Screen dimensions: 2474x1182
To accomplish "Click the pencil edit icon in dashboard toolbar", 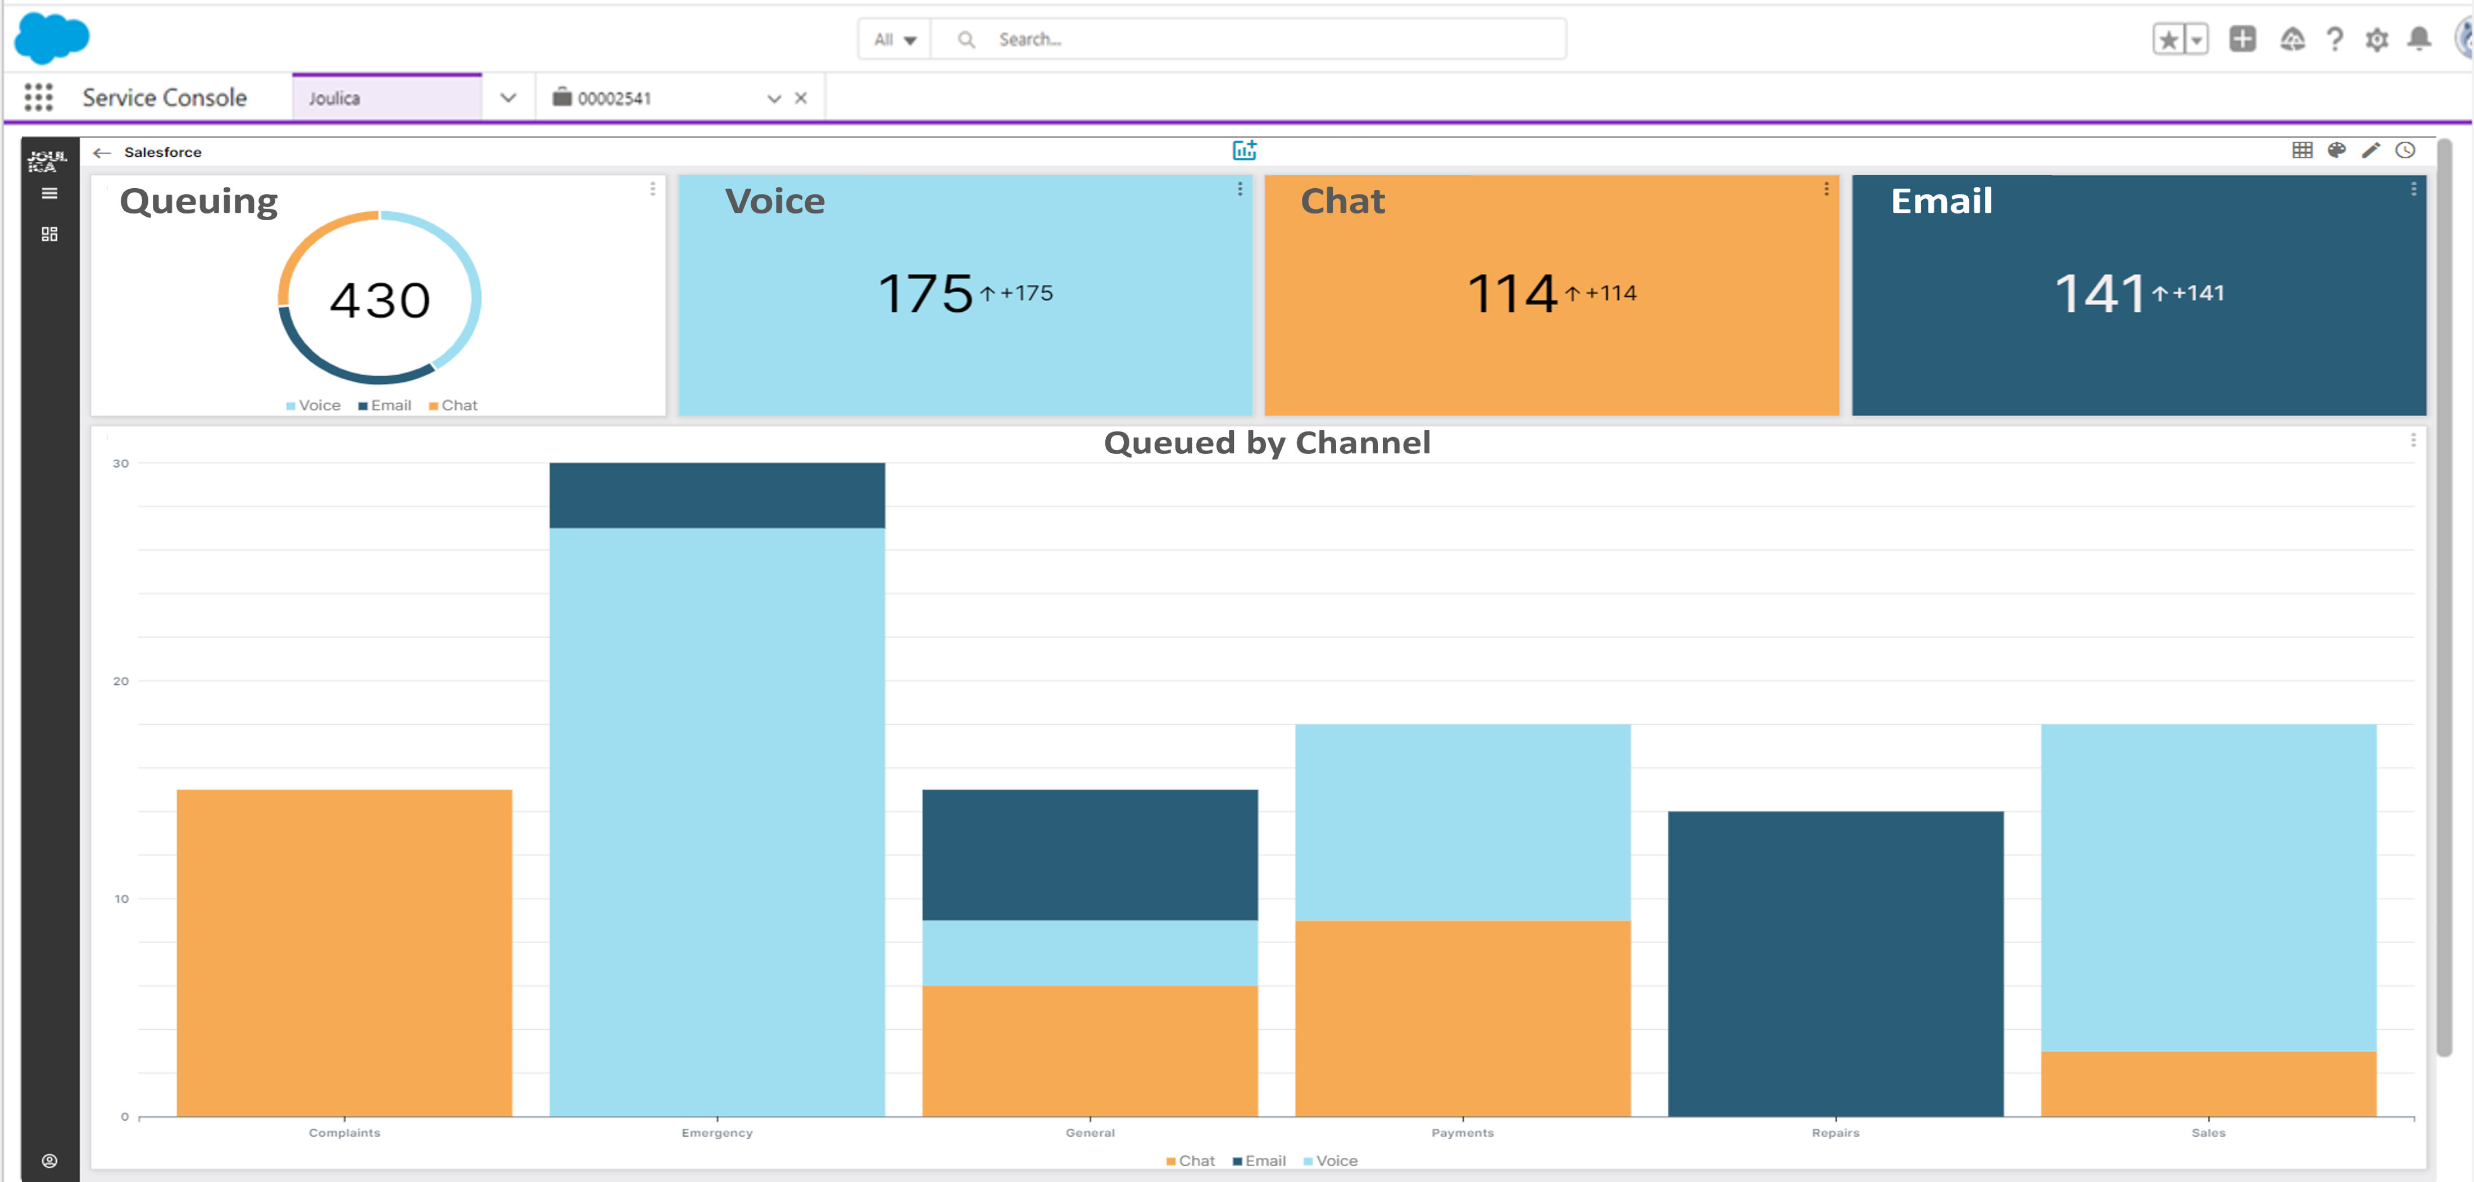I will 2371,150.
